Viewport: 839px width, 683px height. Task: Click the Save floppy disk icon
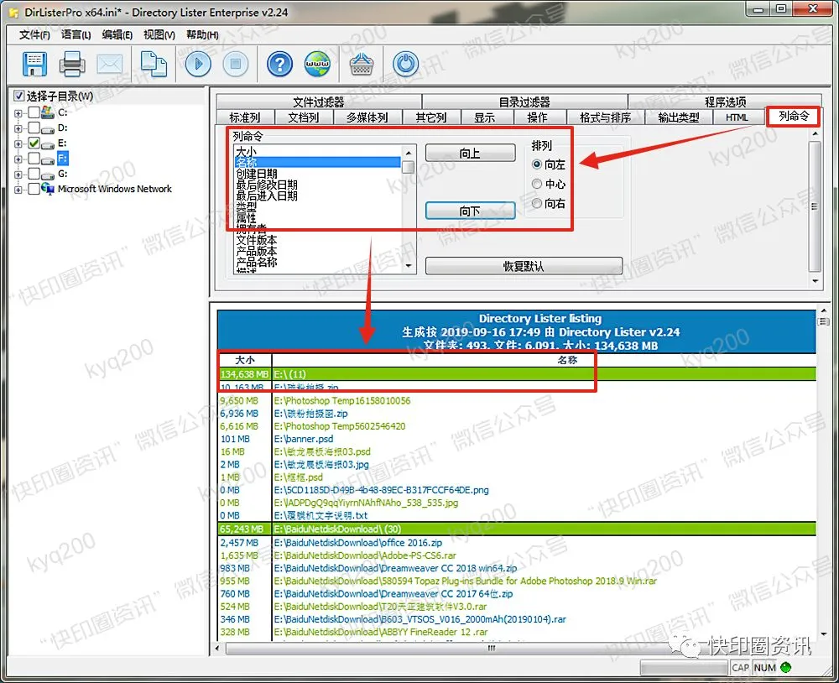[x=34, y=65]
